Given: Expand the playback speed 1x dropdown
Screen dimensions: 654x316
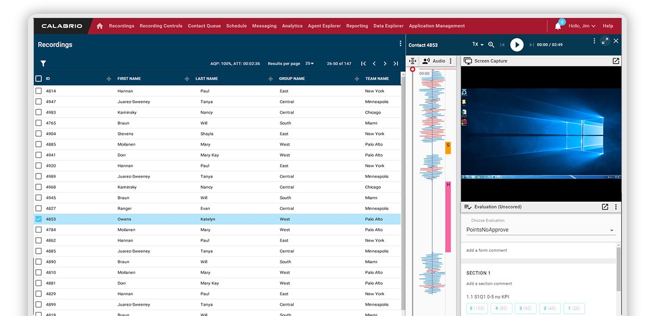Looking at the screenshot, I should point(478,45).
